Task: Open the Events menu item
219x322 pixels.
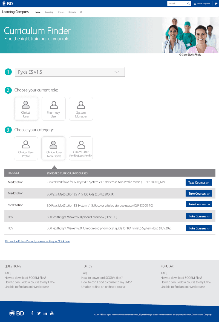Action: click(61, 12)
